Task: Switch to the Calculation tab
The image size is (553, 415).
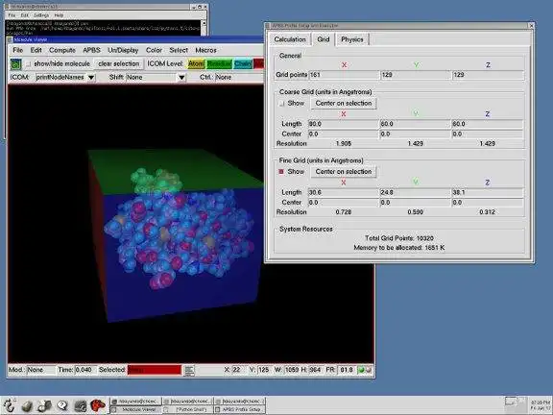Action: point(290,39)
